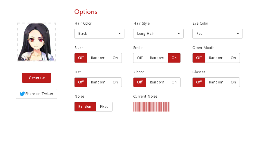Viewport: 266px width, 146px height.
Task: Click the Generate button
Action: coord(37,78)
